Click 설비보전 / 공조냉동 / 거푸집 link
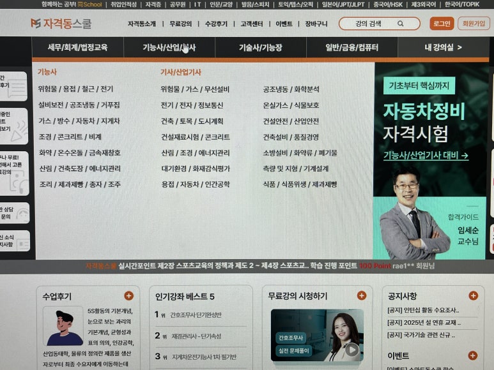The image size is (494, 370). pyautogui.click(x=79, y=105)
